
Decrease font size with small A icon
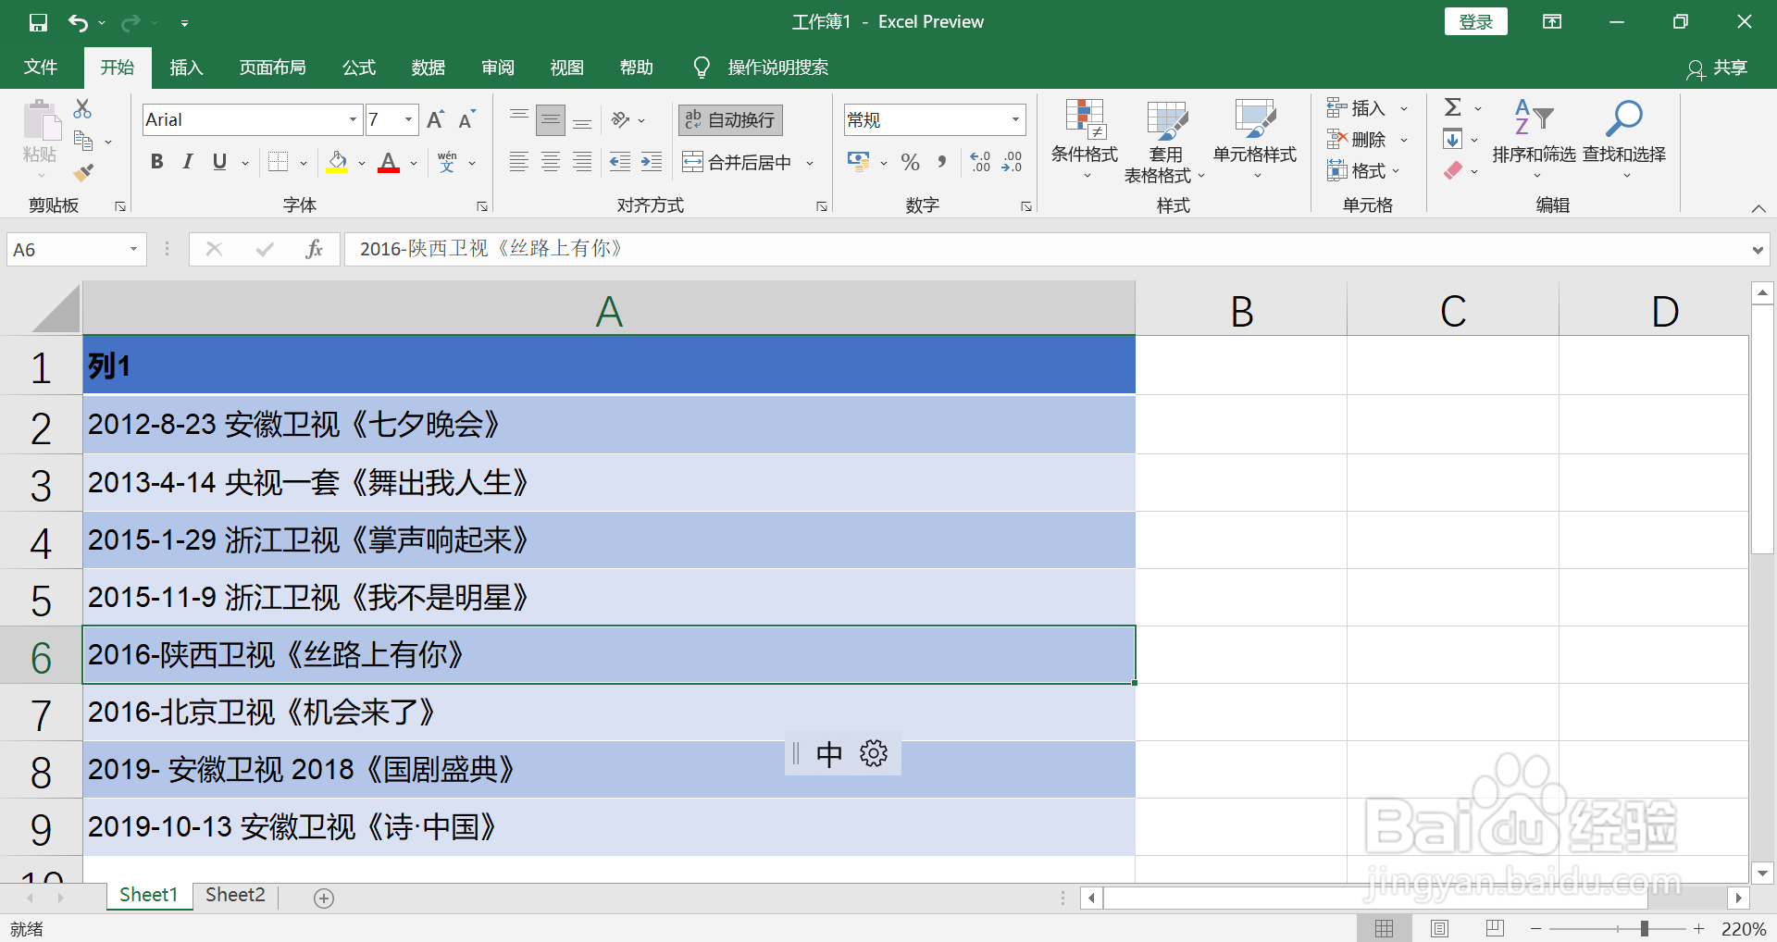[x=466, y=119]
